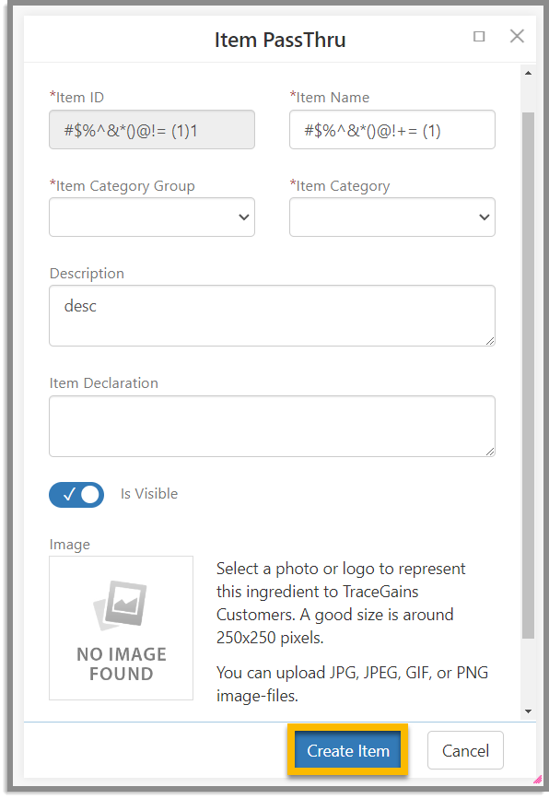Click the dialog resize corner grip

[x=538, y=779]
